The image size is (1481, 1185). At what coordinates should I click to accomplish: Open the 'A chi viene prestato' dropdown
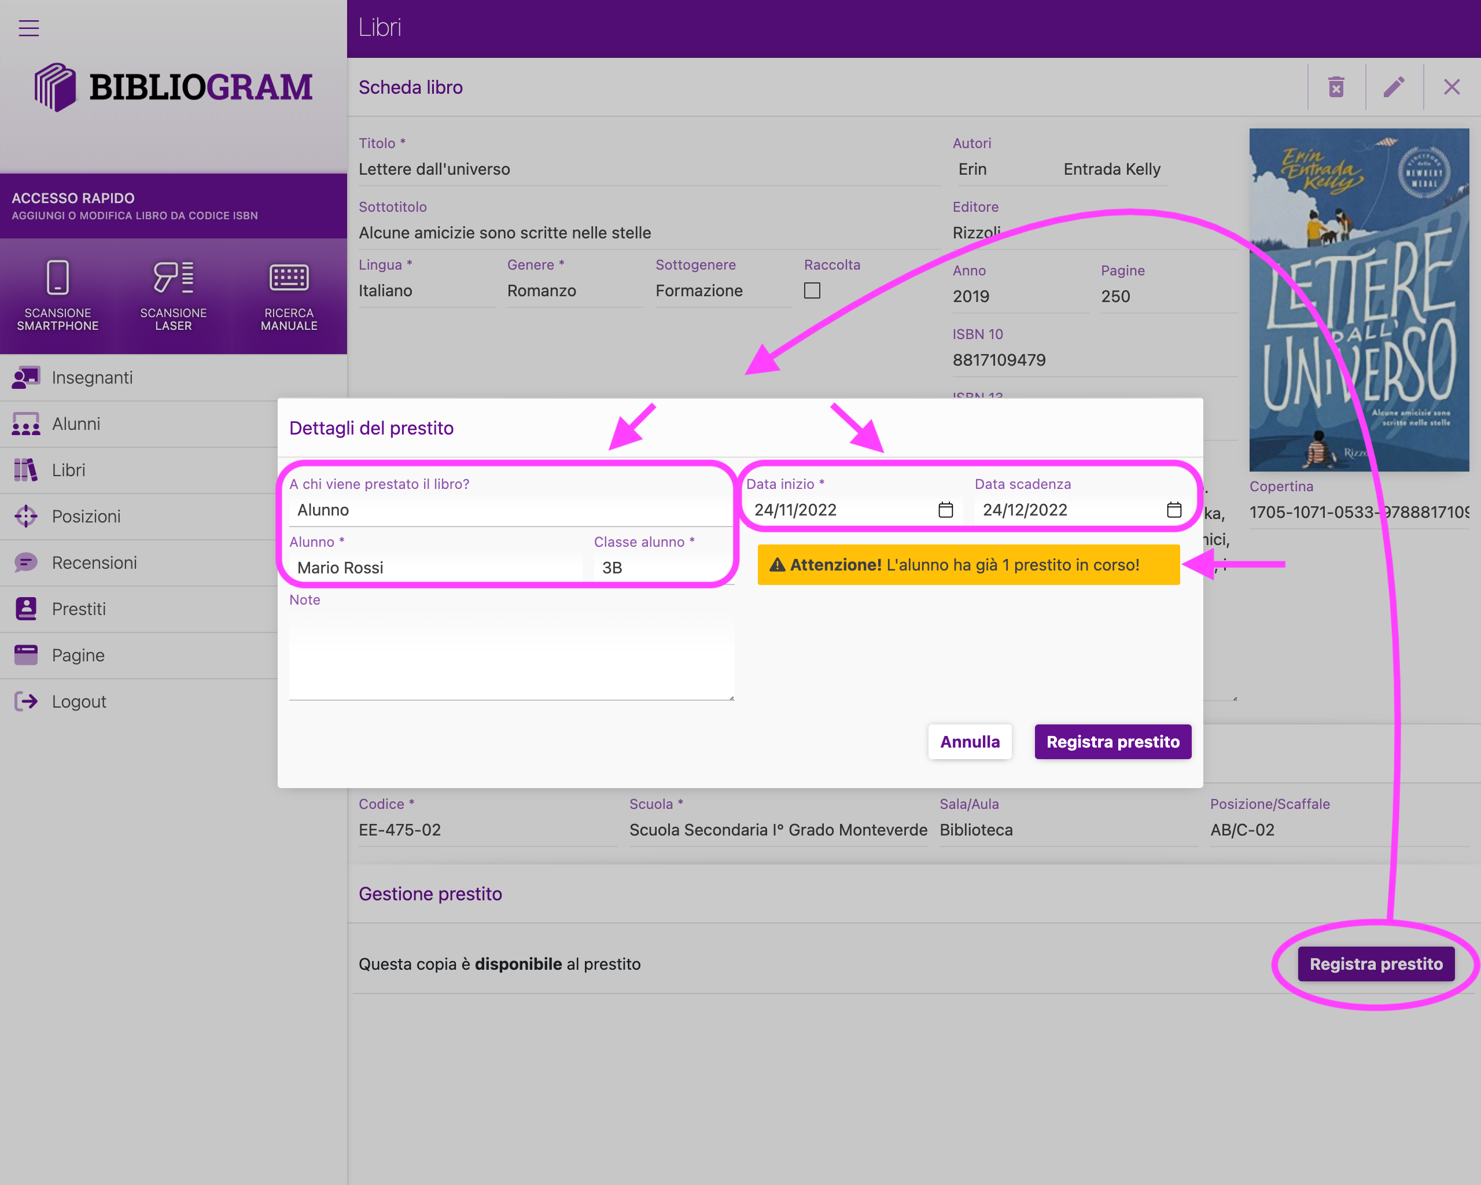[x=509, y=510]
